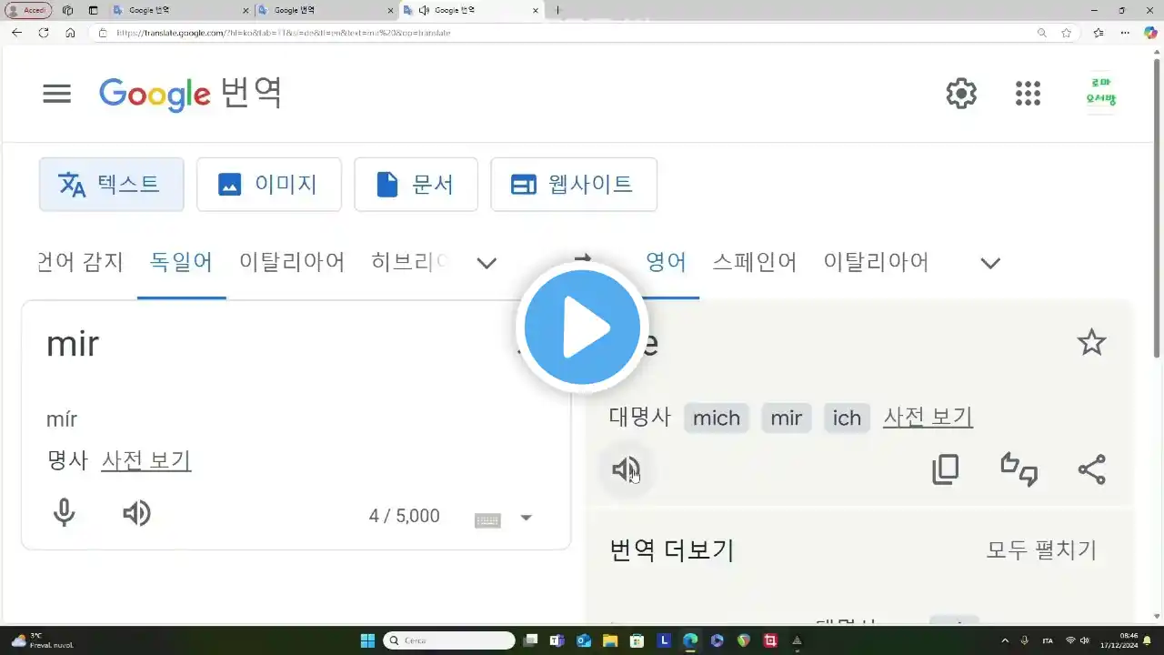Image resolution: width=1164 pixels, height=655 pixels.
Task: Select the browser tab with speaker icon
Action: [x=473, y=10]
